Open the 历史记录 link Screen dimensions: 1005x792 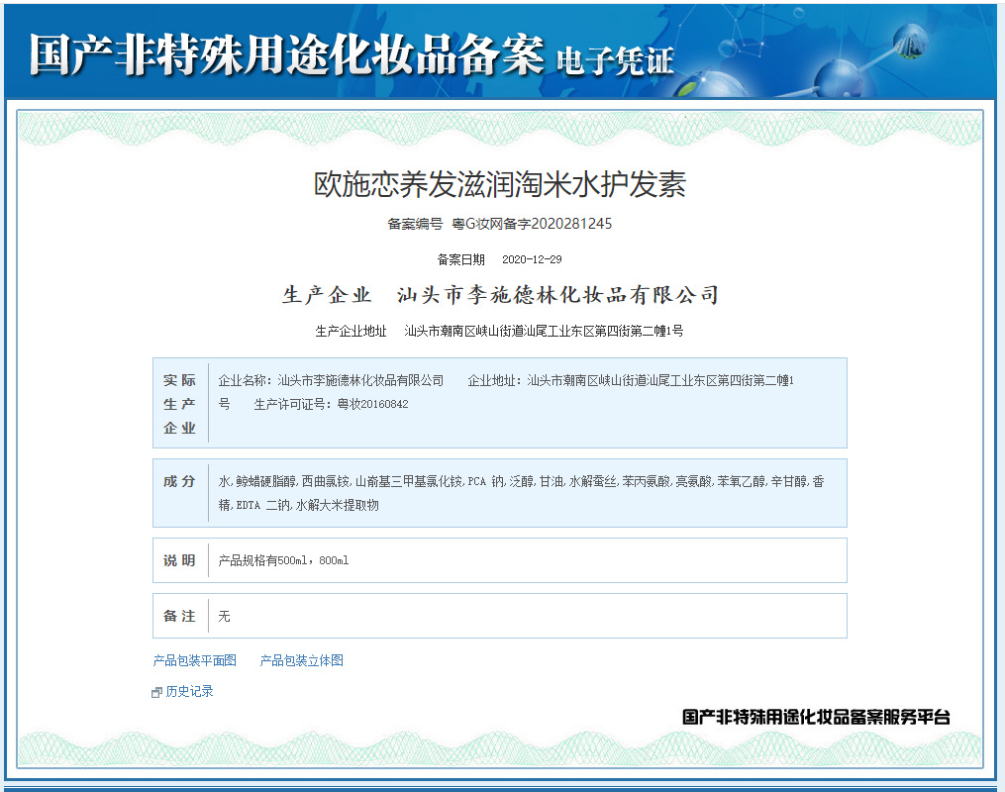[x=190, y=691]
